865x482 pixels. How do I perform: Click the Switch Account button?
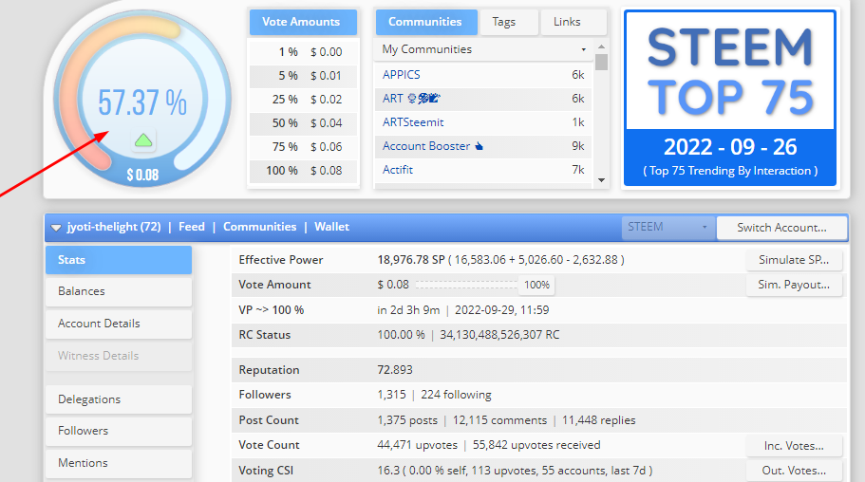click(x=781, y=227)
